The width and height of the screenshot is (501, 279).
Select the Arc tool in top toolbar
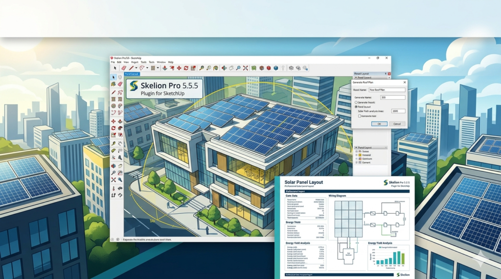tap(142, 68)
